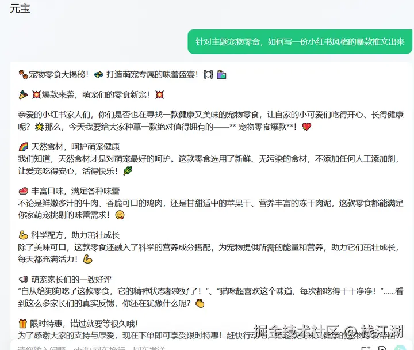Click the sparkle emoji before 那么，今天
The image size is (414, 350).
click(39, 127)
